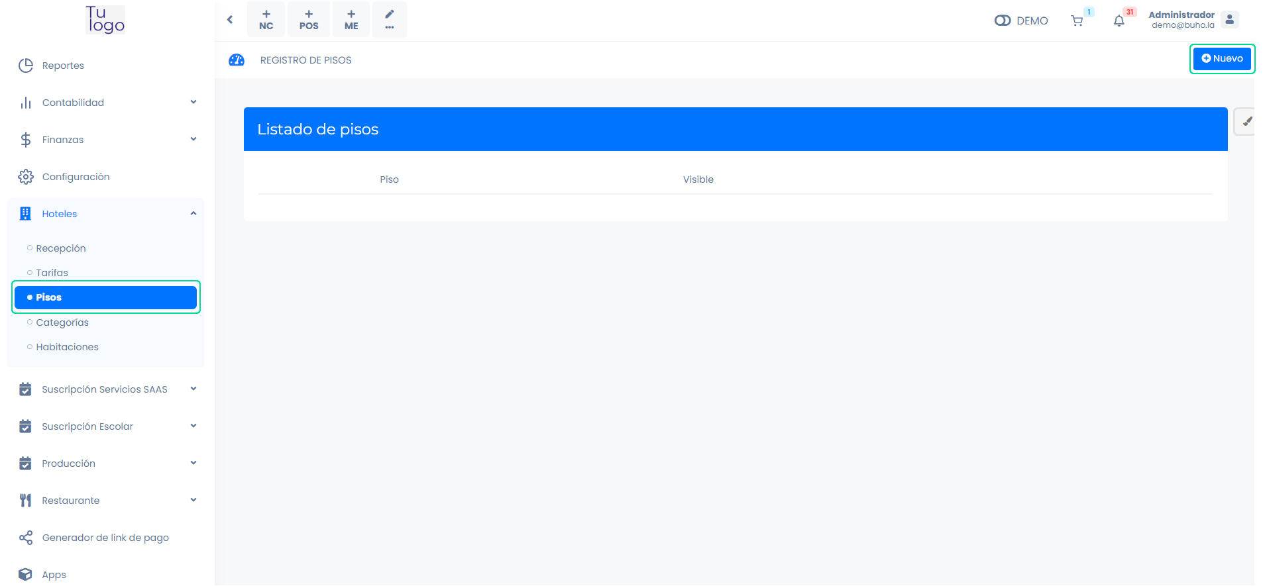Expand the Finanzas submenu chevron

[193, 139]
